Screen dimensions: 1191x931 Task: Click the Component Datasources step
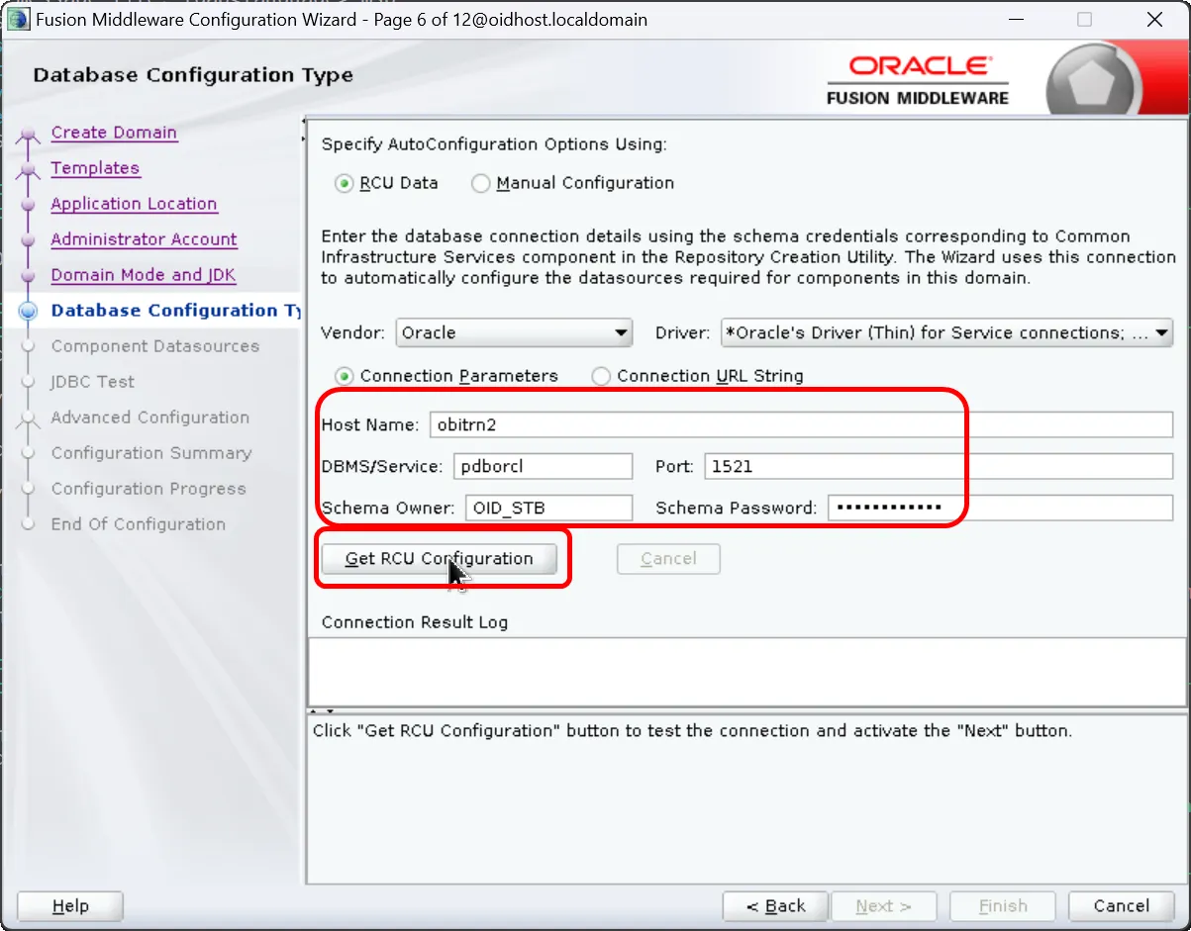[x=154, y=346]
